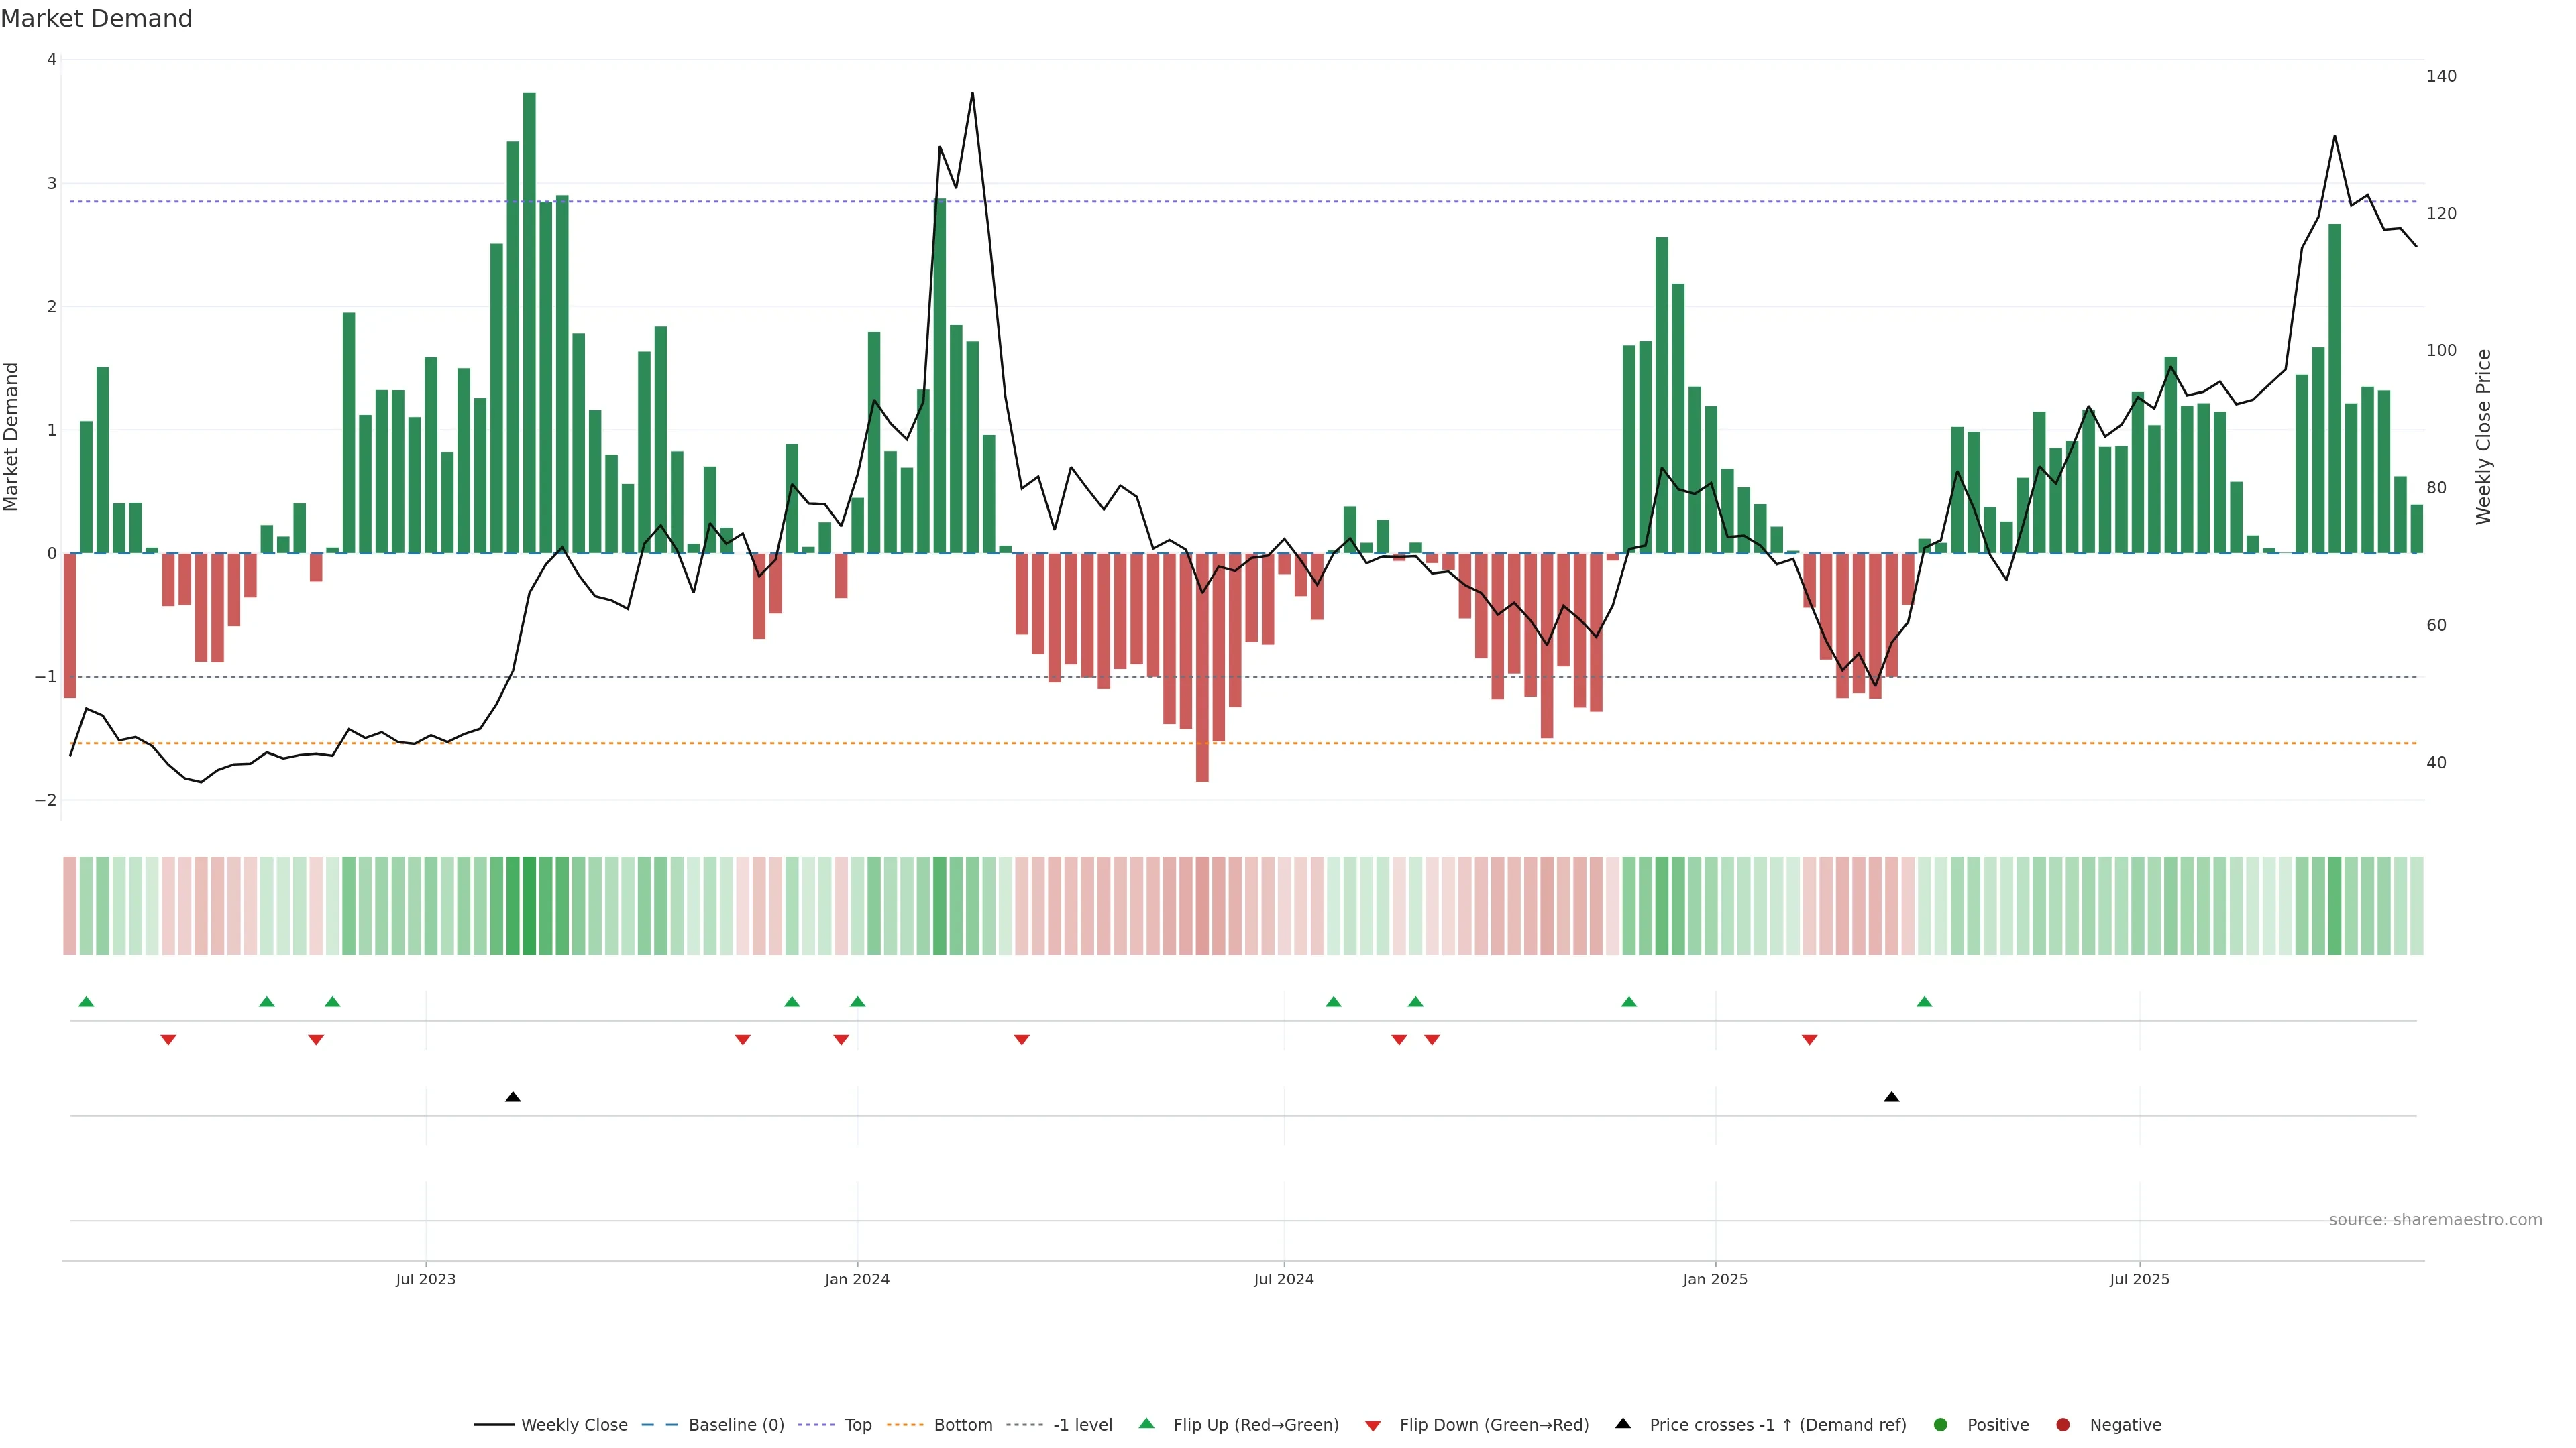This screenshot has height=1448, width=2576.
Task: Click the rightmost red Flip Down triangle marker
Action: 1809,1040
